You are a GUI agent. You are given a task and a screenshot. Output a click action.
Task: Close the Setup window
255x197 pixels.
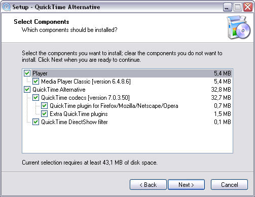click(x=248, y=7)
